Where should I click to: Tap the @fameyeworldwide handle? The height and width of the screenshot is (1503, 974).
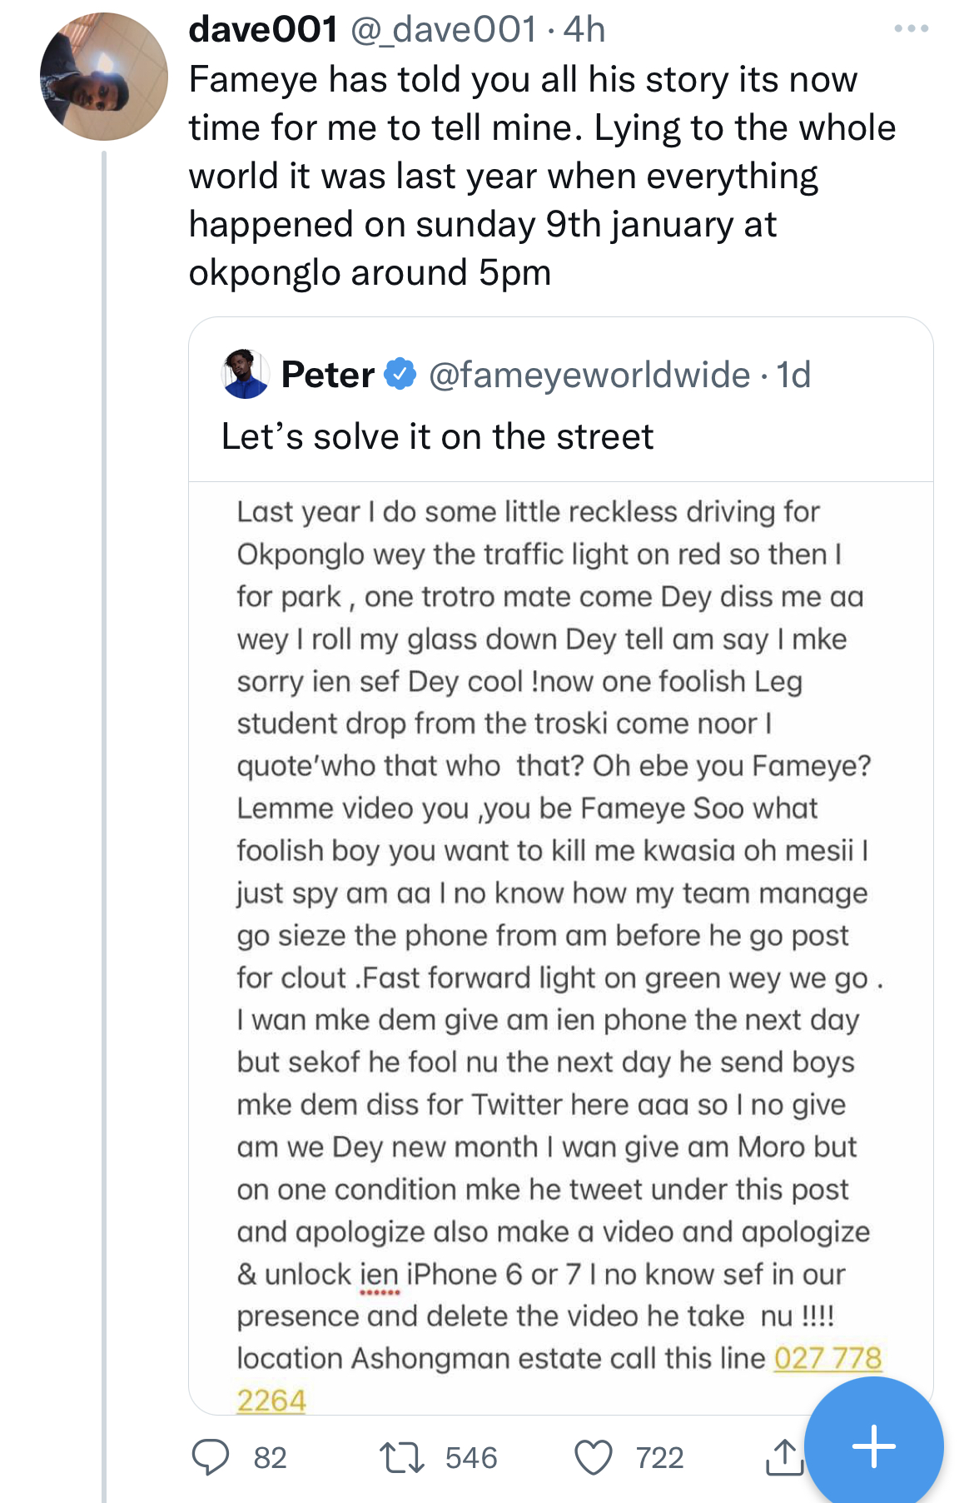589,375
